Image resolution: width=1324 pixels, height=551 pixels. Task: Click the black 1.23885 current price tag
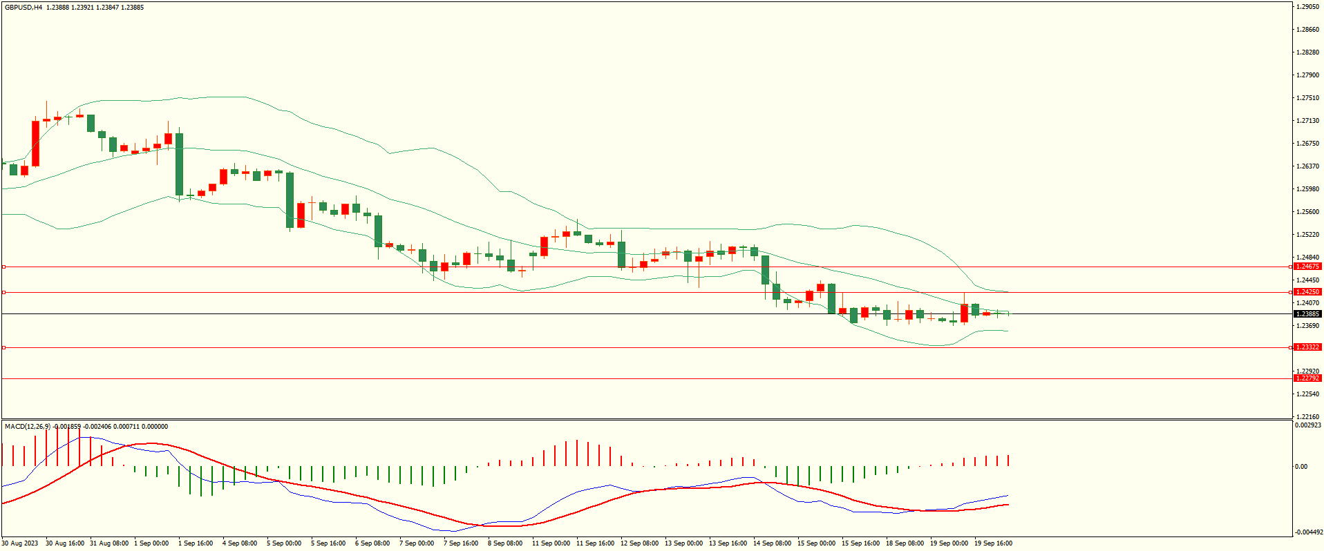point(1307,314)
